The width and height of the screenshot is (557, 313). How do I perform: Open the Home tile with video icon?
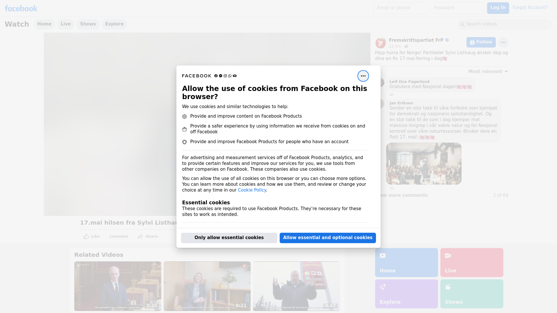406,262
